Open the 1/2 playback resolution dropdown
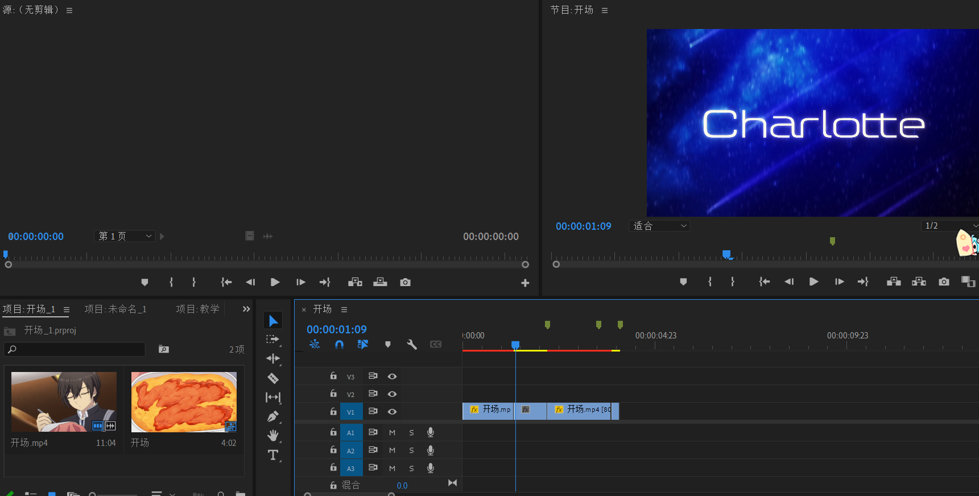 (950, 226)
